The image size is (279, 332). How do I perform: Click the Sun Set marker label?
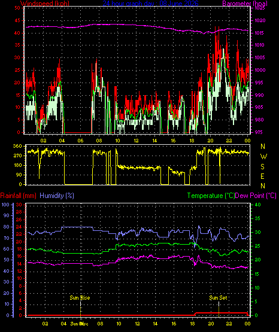[218, 298]
